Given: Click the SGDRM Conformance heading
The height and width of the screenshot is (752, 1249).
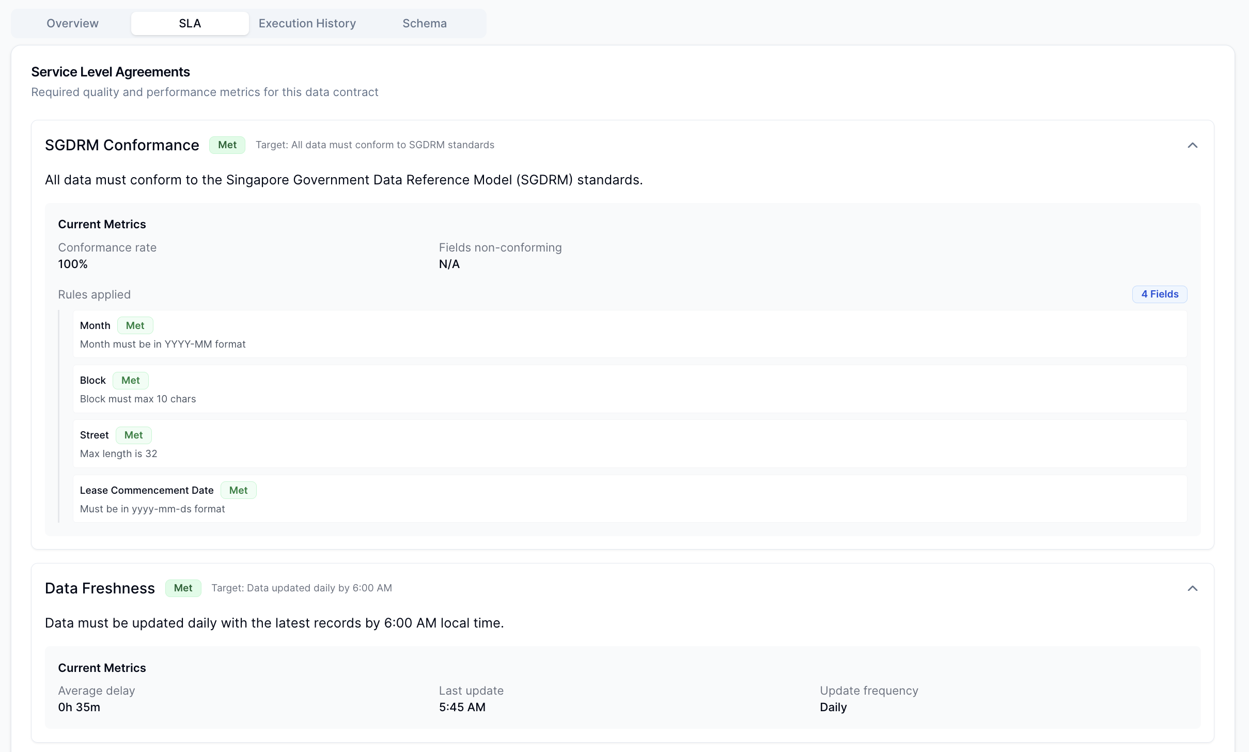Looking at the screenshot, I should pyautogui.click(x=122, y=145).
